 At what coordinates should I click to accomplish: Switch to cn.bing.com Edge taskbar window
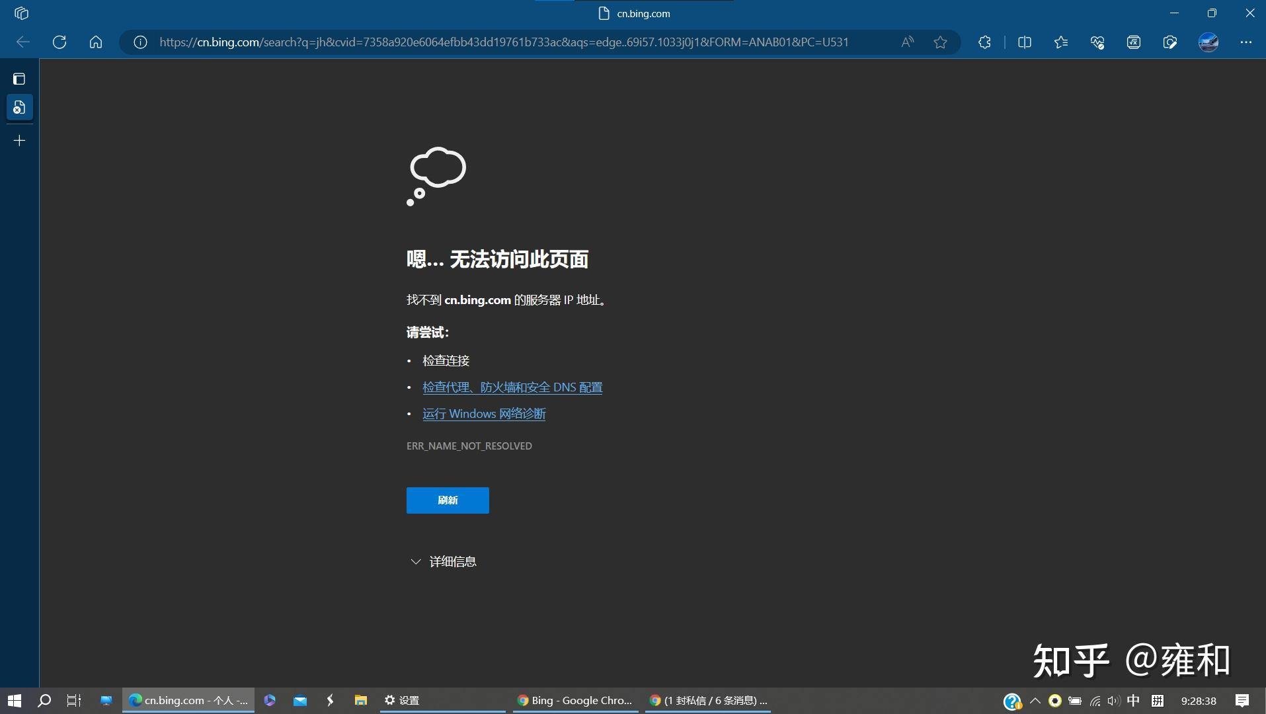(x=188, y=701)
